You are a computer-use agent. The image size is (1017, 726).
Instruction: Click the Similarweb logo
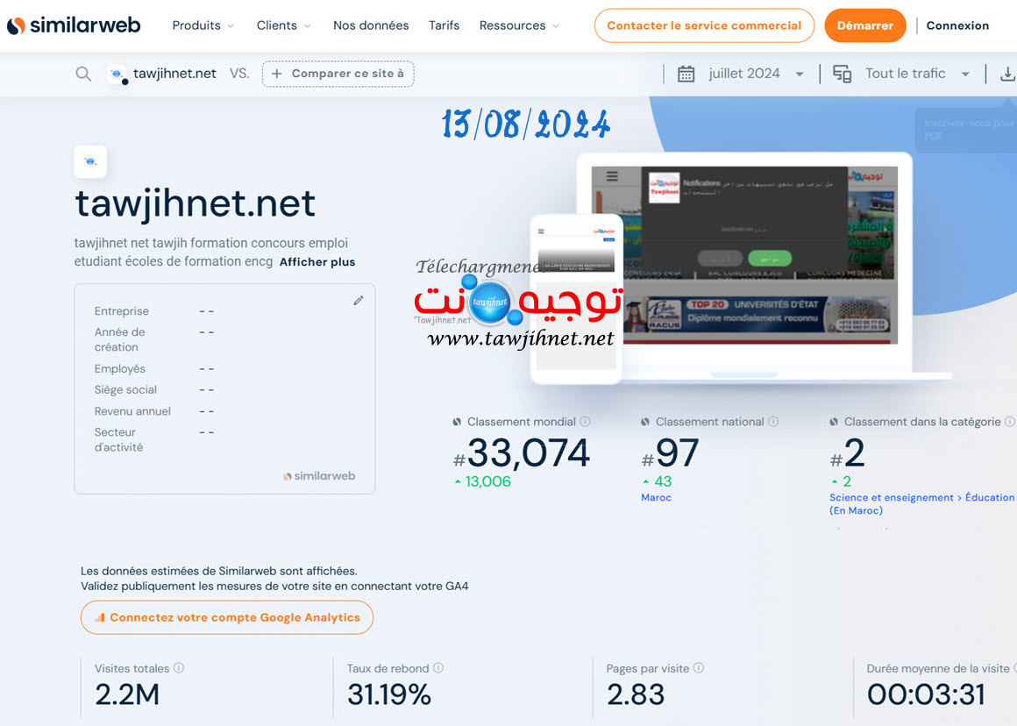[x=74, y=25]
